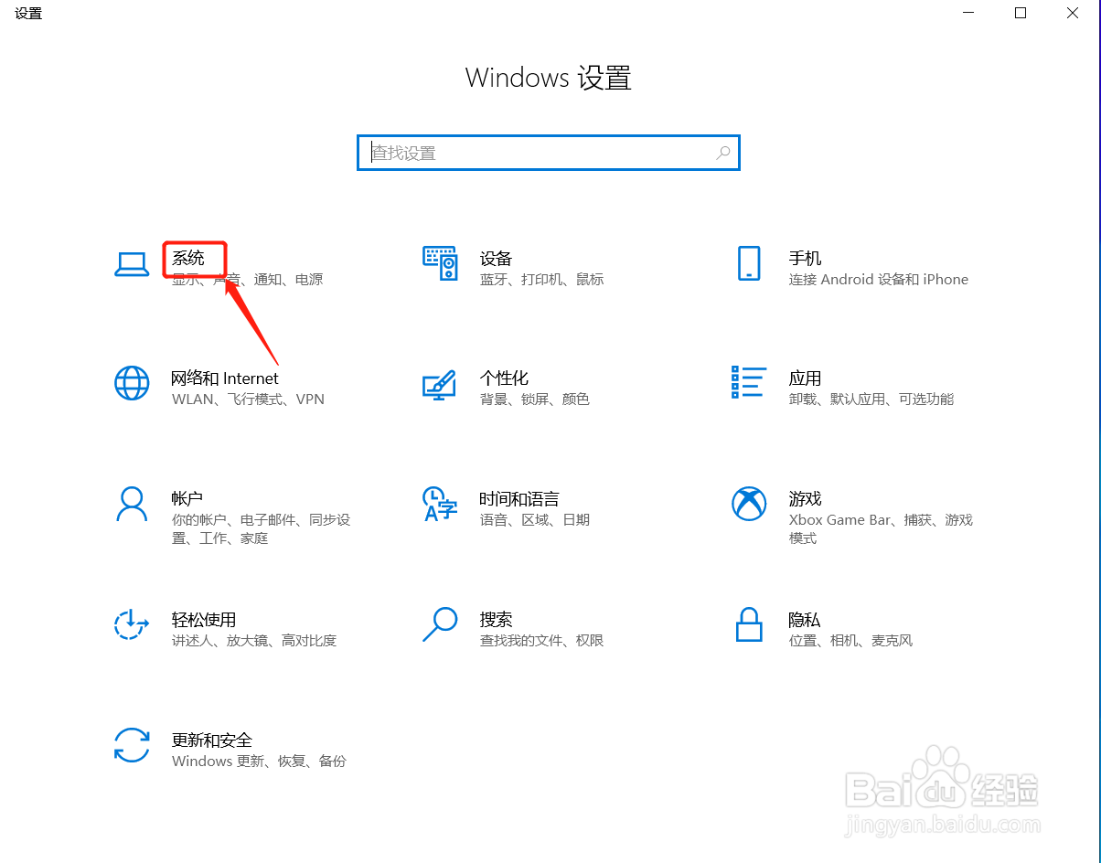Click the Privacy lock icon
The height and width of the screenshot is (863, 1101).
(x=749, y=625)
